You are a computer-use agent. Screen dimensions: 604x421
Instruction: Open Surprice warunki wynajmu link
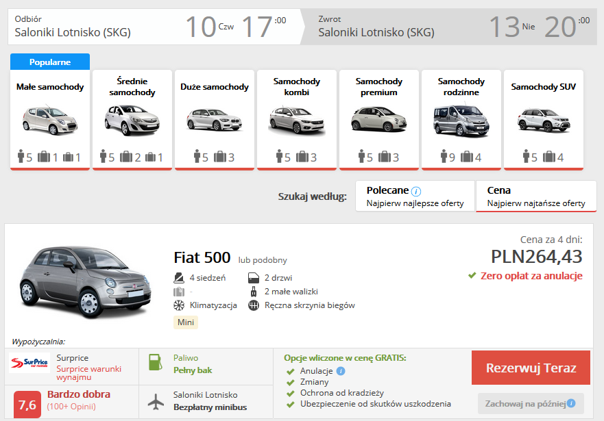pyautogui.click(x=88, y=373)
